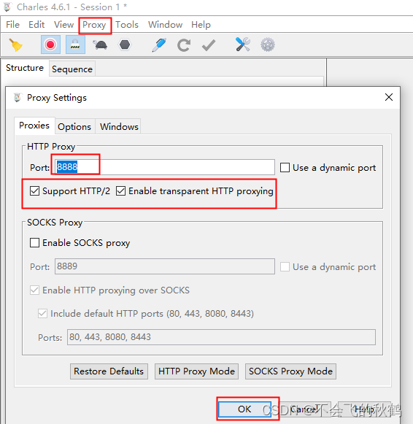Click the broom clear session icon

click(x=15, y=45)
